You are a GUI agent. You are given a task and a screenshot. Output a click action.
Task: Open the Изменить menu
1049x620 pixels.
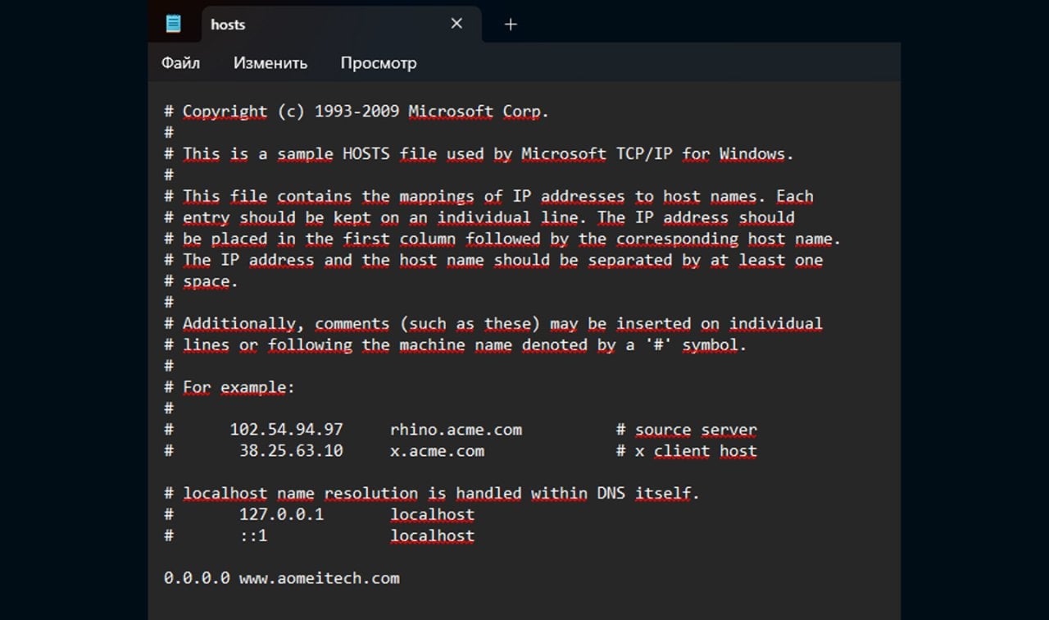tap(270, 63)
